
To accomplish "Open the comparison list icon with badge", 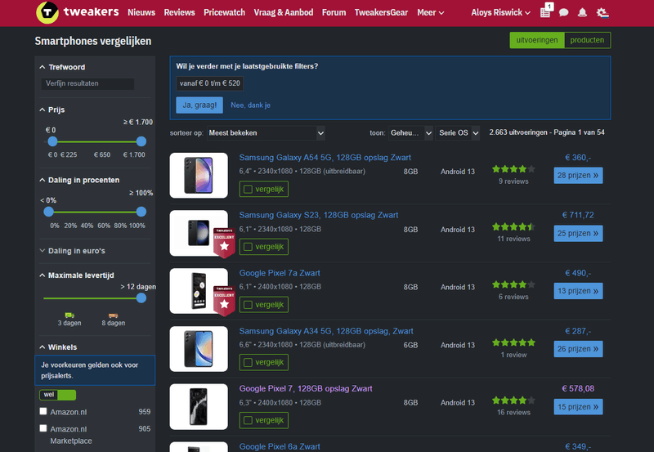I will (546, 11).
